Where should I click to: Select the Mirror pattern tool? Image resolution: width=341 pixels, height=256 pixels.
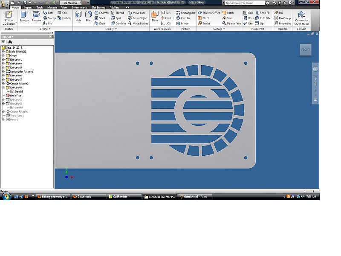point(182,23)
